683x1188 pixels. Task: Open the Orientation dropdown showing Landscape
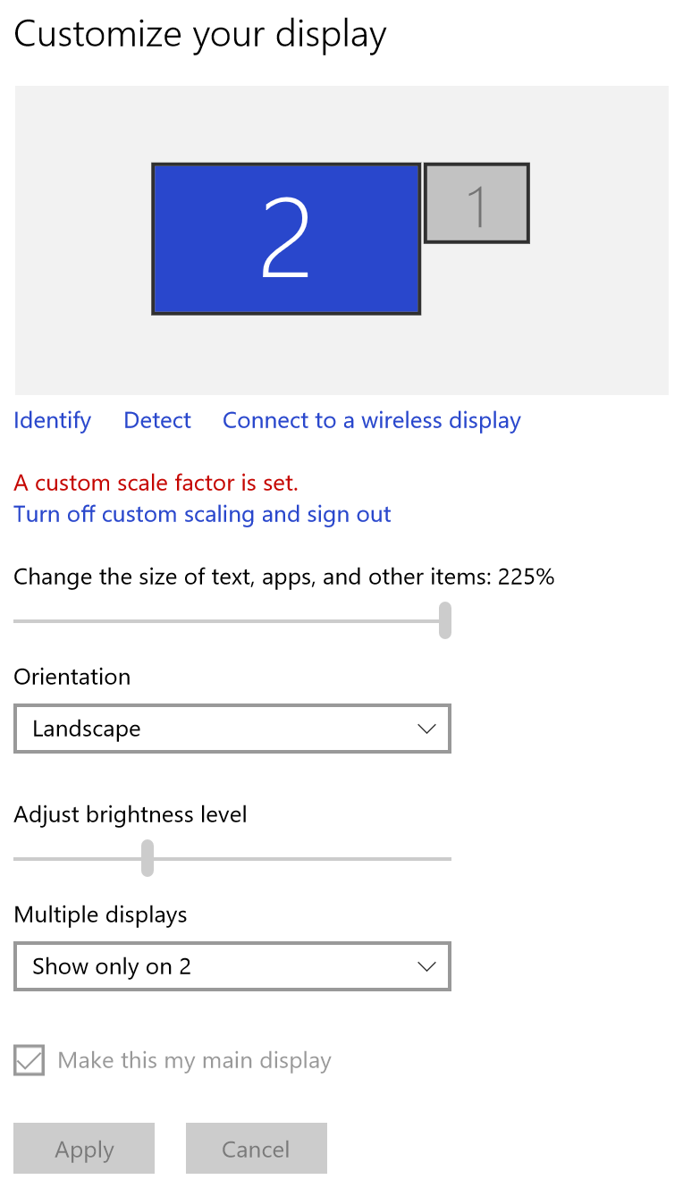(x=232, y=729)
